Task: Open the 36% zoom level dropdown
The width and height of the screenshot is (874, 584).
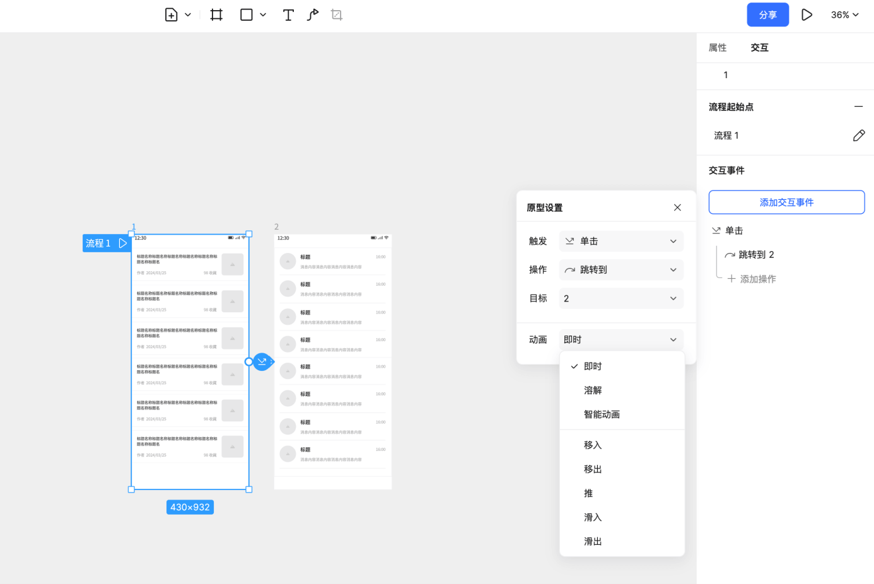Action: click(x=845, y=15)
